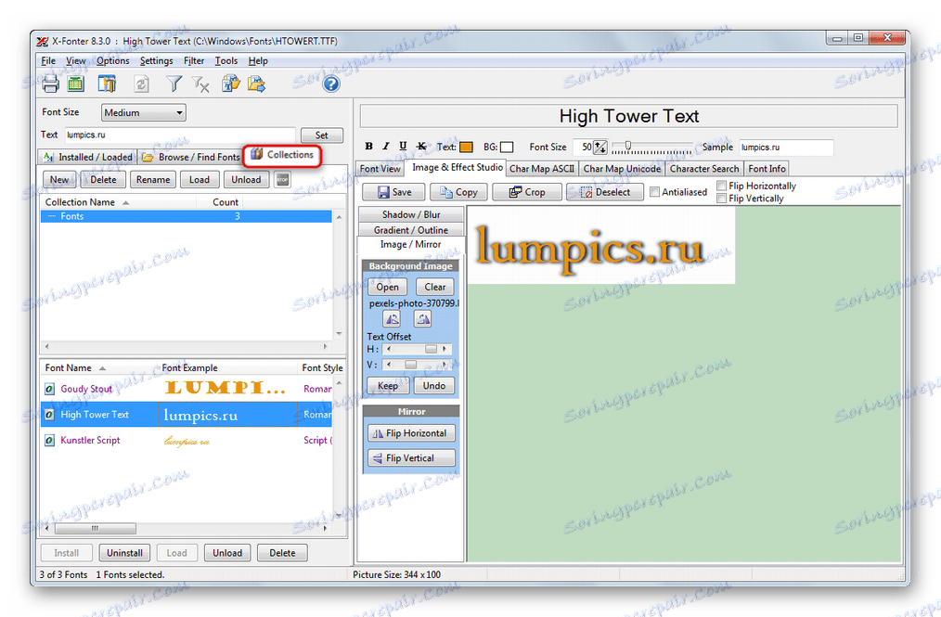This screenshot has width=941, height=617.
Task: Switch to Browse / Find Fonts tab
Action: click(190, 157)
